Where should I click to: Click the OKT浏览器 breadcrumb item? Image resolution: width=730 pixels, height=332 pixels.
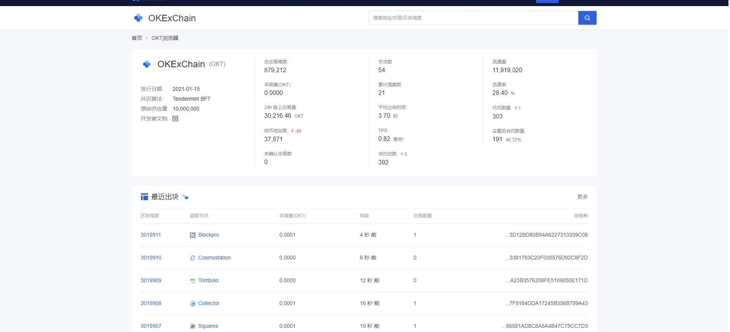[x=165, y=38]
